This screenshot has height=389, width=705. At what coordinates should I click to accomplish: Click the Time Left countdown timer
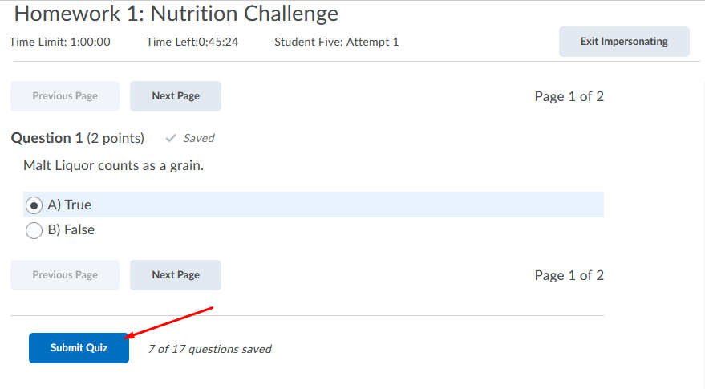tap(192, 42)
